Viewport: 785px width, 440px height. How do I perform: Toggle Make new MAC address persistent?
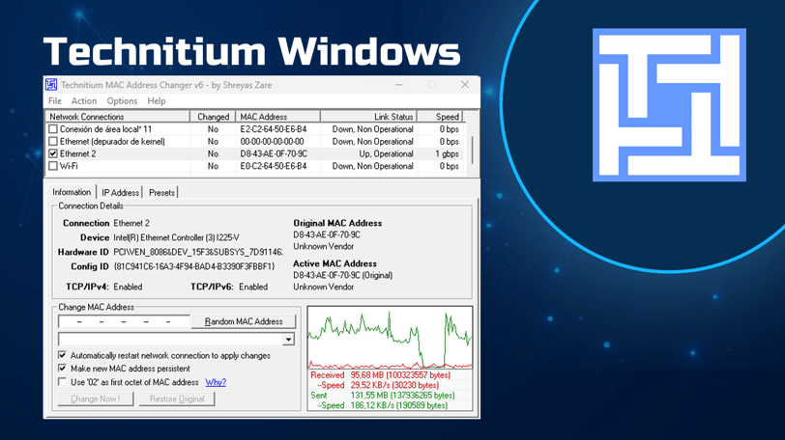tap(62, 368)
